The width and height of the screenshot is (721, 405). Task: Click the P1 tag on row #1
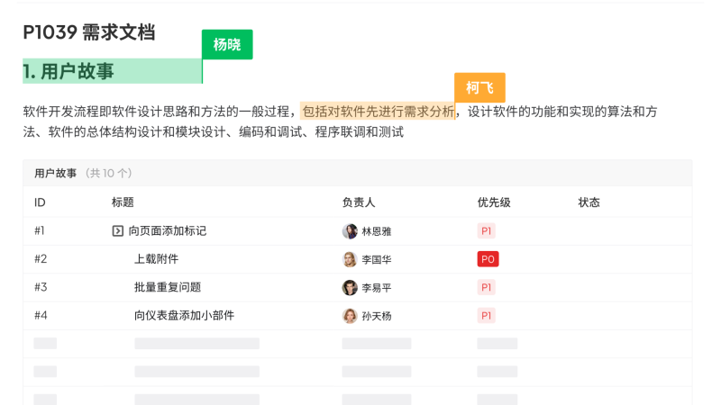click(486, 231)
